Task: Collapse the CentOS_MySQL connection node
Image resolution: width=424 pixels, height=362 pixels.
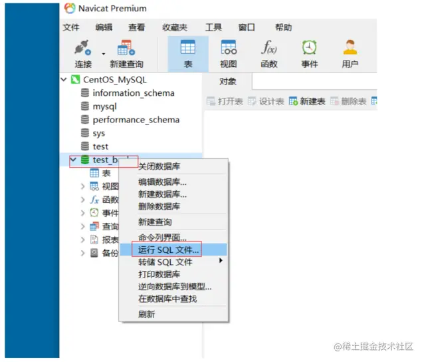Action: click(64, 80)
